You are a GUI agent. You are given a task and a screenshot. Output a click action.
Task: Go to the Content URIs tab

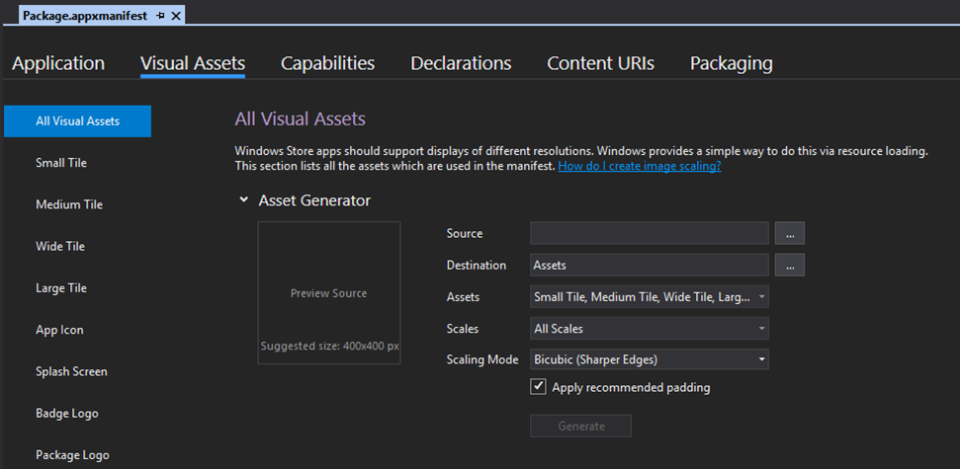click(x=600, y=63)
